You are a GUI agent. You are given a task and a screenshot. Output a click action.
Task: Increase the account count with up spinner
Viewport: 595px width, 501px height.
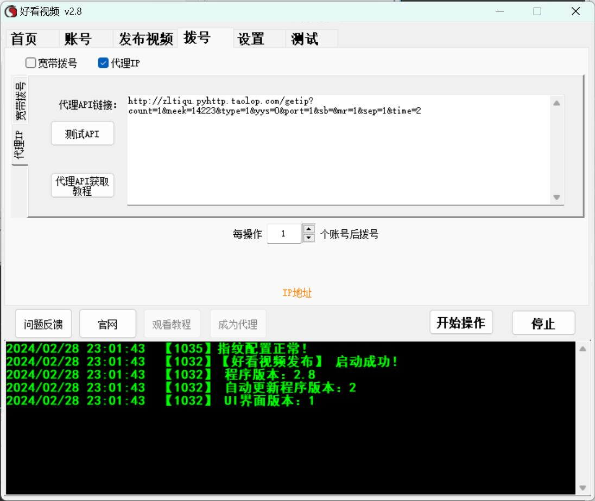309,229
